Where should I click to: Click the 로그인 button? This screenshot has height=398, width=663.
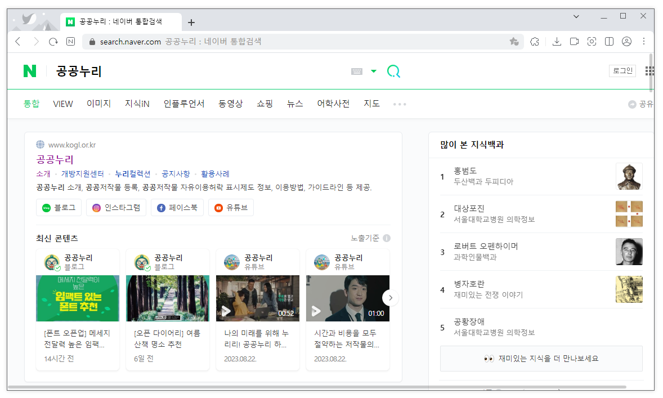[x=622, y=70]
